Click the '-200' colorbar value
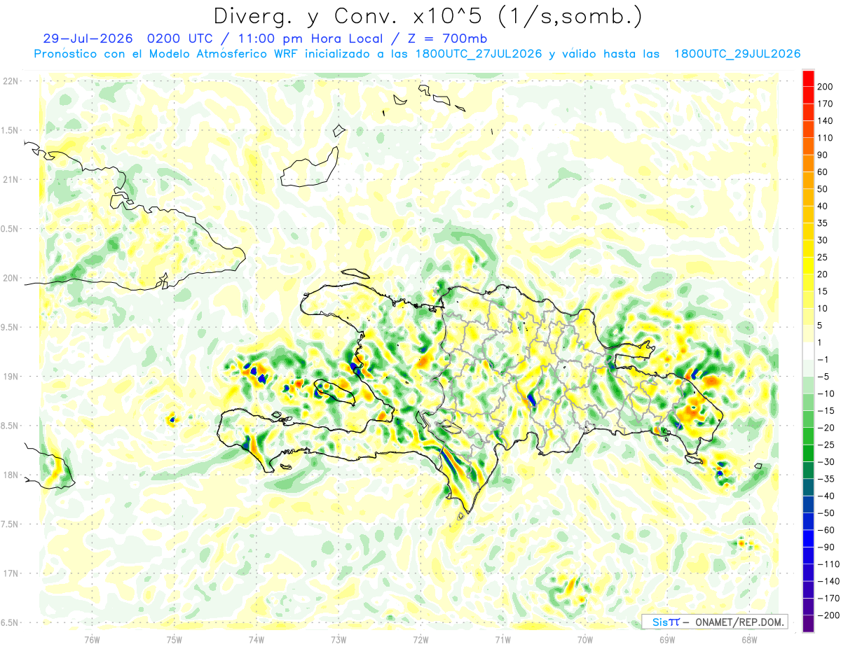The image size is (841, 649). (828, 615)
